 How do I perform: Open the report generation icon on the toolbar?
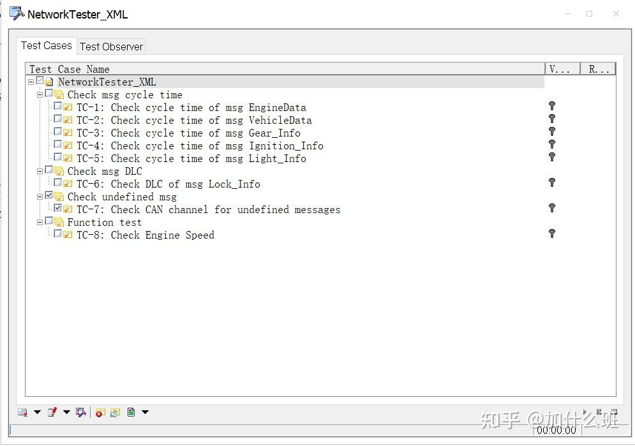22,412
